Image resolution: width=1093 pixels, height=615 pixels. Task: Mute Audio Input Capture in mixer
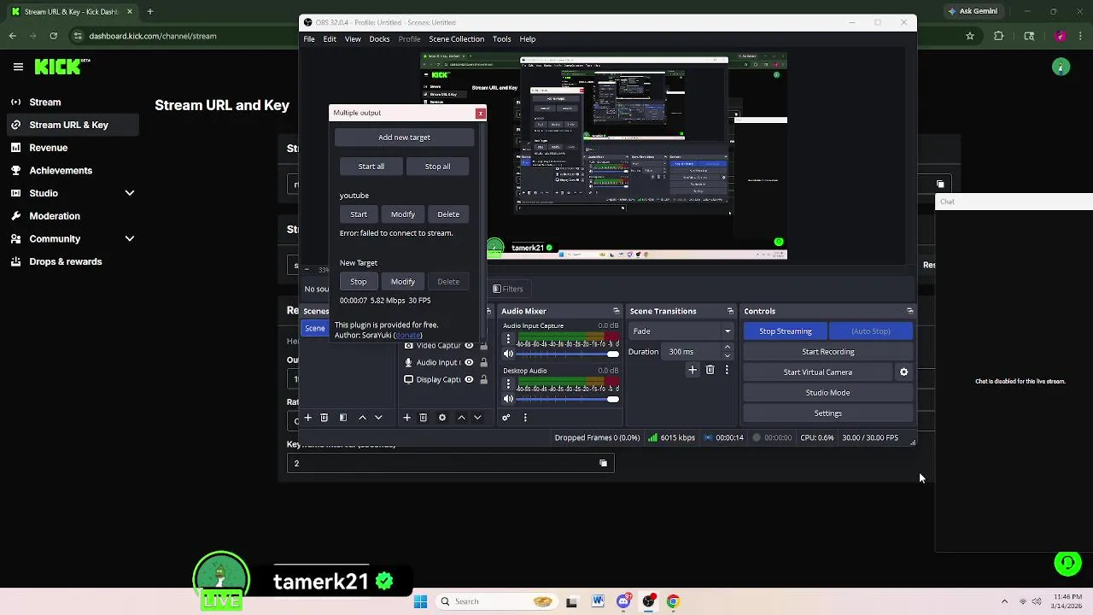coord(509,354)
